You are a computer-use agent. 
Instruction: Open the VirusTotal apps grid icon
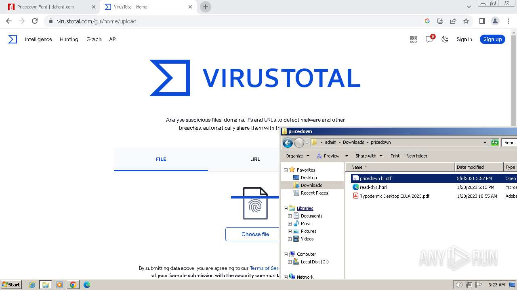tap(413, 39)
